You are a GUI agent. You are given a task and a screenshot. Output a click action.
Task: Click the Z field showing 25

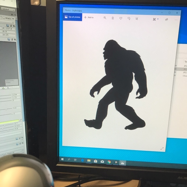(11, 35)
